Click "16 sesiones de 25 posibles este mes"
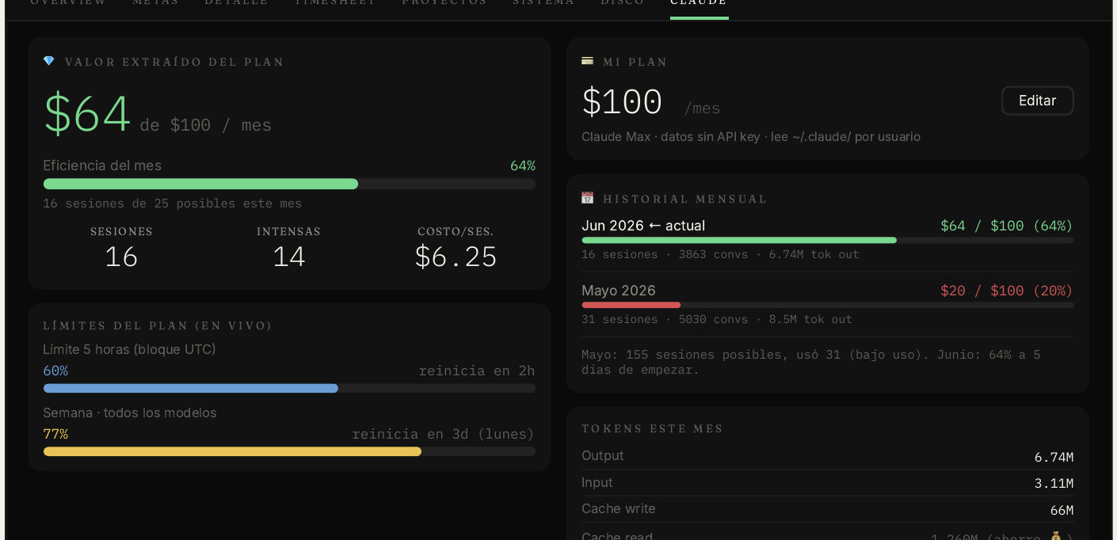 (x=172, y=203)
